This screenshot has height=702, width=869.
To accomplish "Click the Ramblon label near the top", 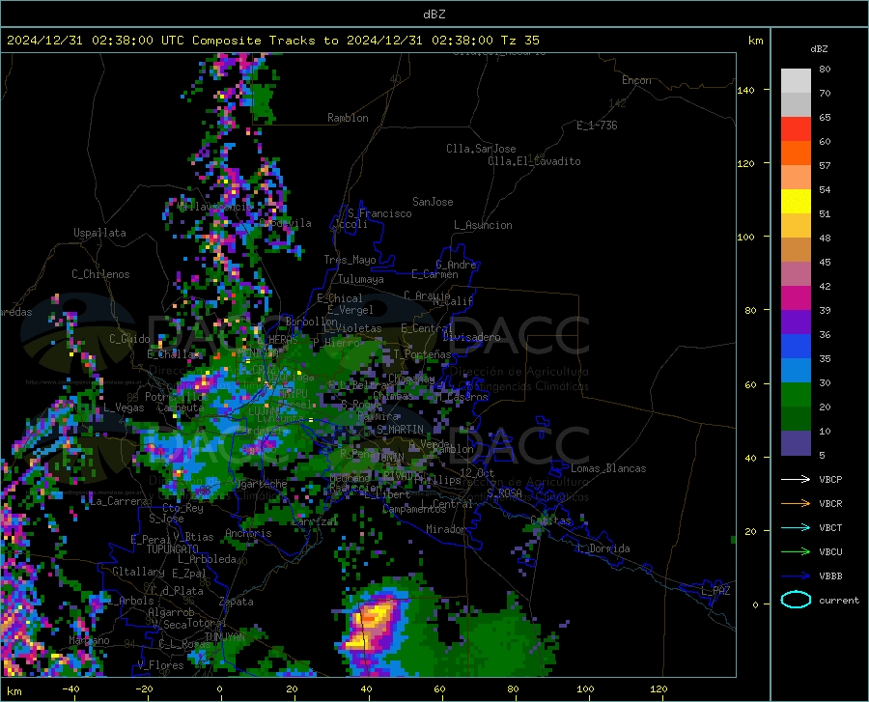I will point(348,118).
